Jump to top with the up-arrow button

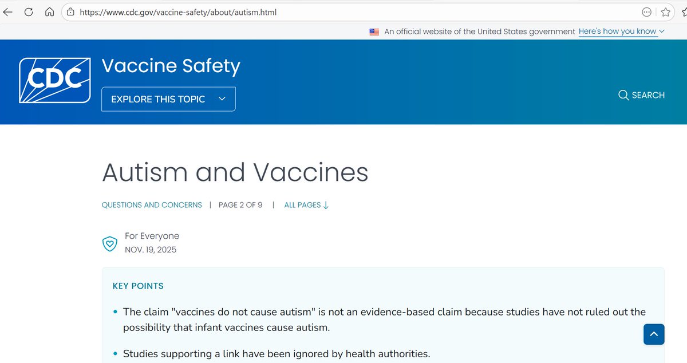(x=654, y=334)
